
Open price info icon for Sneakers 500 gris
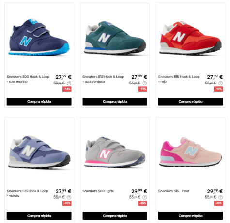point(145,197)
